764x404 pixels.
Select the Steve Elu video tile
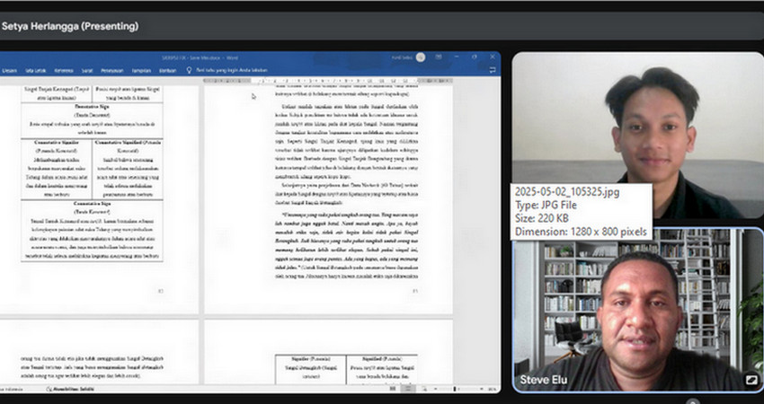pyautogui.click(x=637, y=310)
